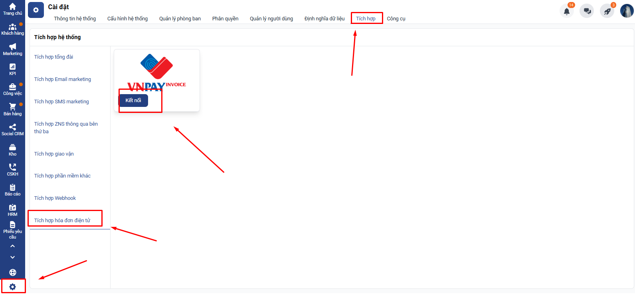Open the Công cụ tab
This screenshot has height=294, width=635.
[x=396, y=19]
